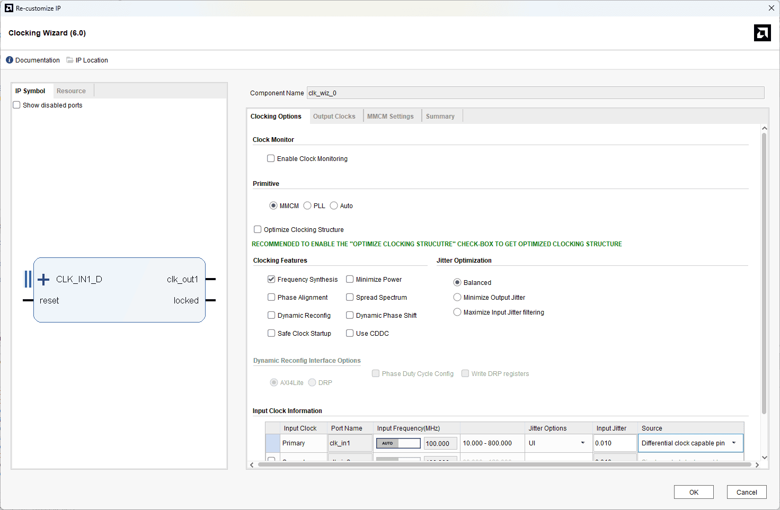
Task: Open the Documentation info icon
Action: click(x=10, y=60)
